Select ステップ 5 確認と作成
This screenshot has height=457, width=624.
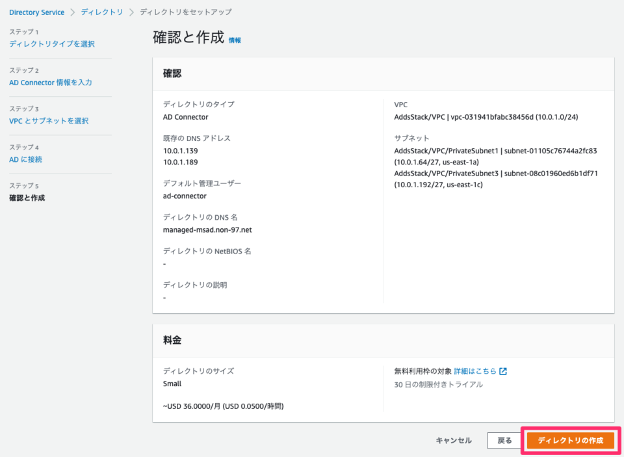pos(29,198)
